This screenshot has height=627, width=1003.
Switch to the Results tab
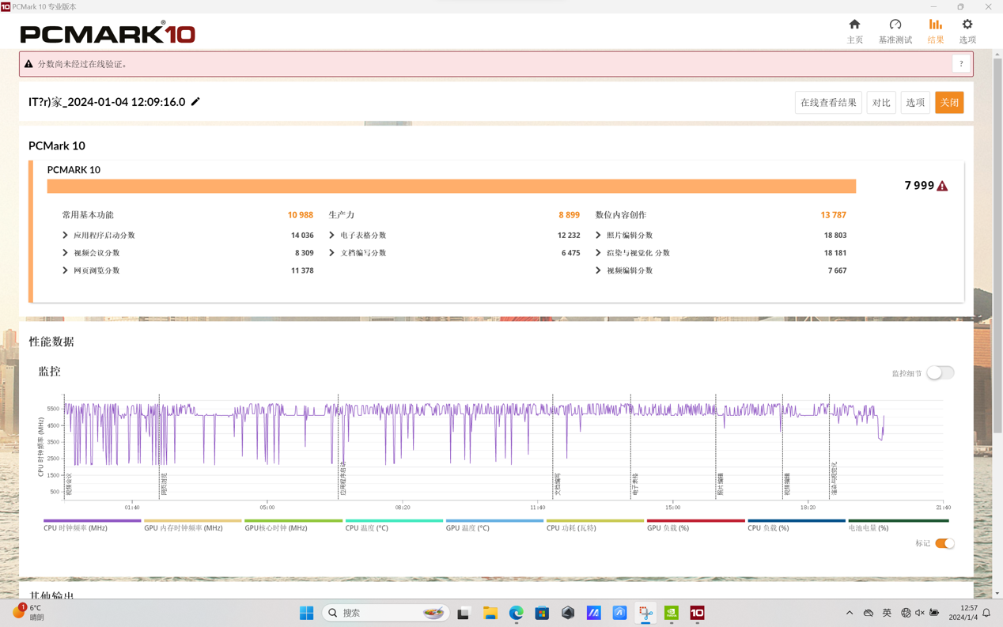point(935,30)
